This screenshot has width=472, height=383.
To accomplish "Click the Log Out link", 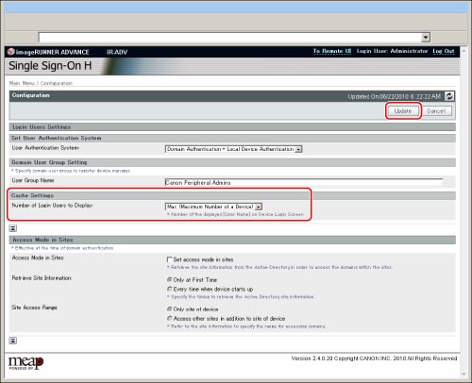I will tap(444, 51).
